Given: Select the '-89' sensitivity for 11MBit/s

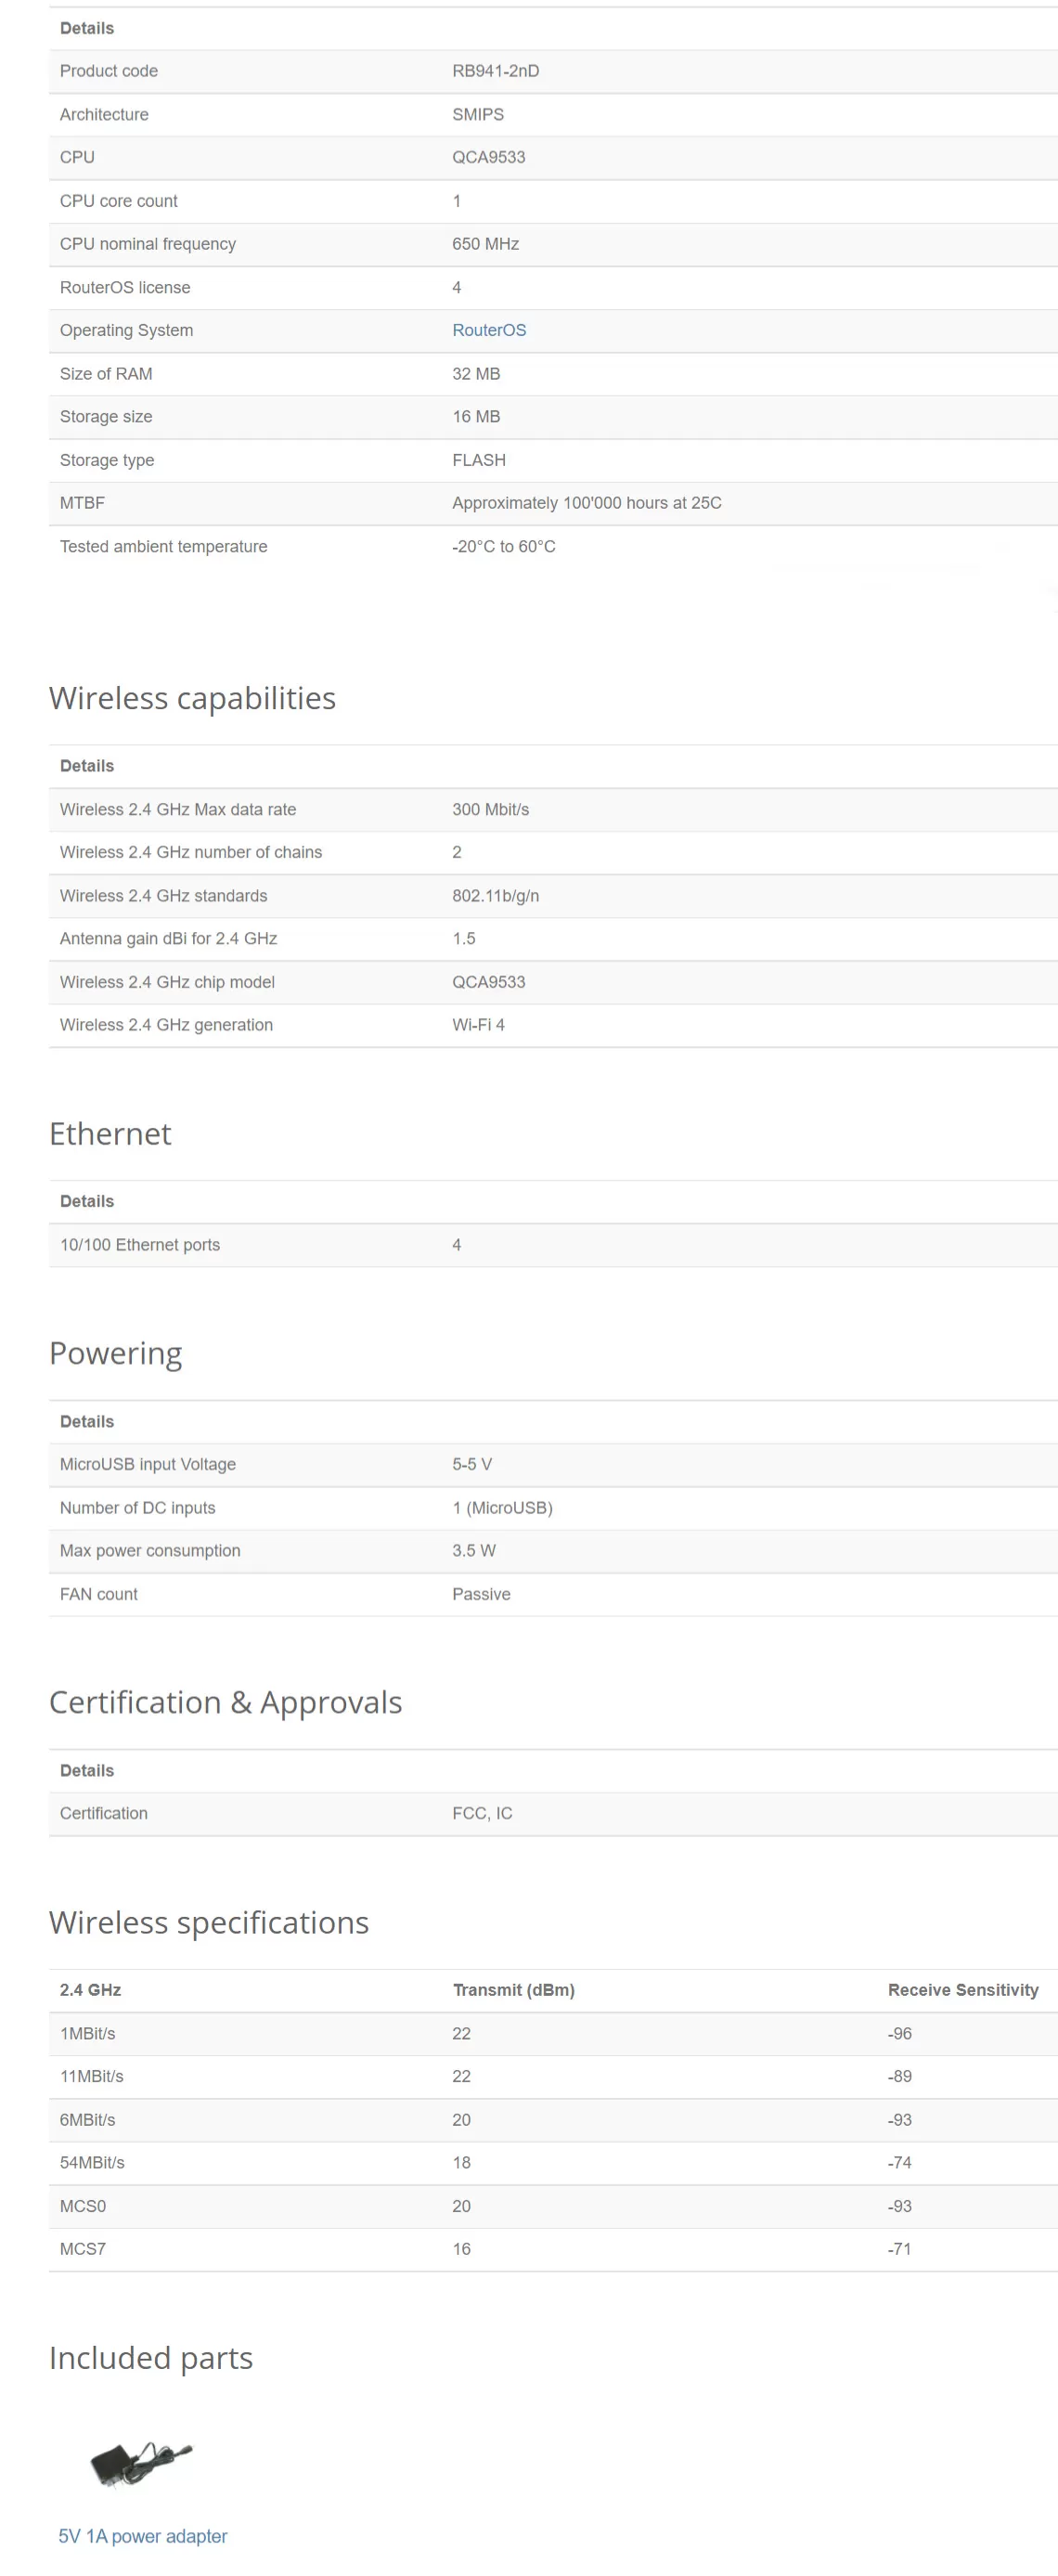Looking at the screenshot, I should pyautogui.click(x=900, y=2076).
